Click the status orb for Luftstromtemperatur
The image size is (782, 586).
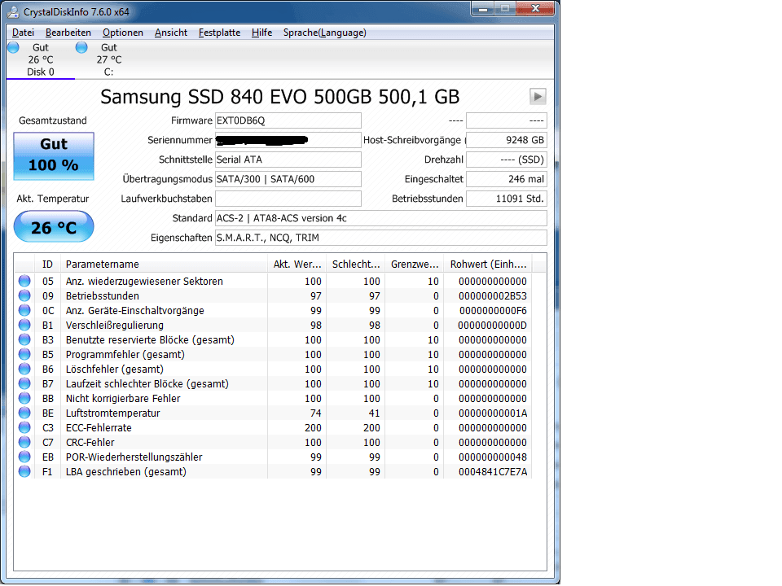pyautogui.click(x=24, y=413)
